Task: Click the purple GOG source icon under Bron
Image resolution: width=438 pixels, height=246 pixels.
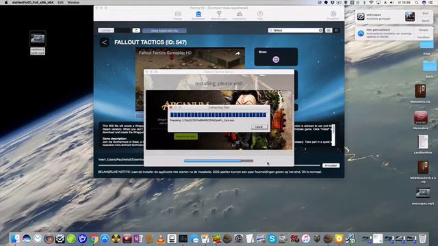Action: [276, 59]
